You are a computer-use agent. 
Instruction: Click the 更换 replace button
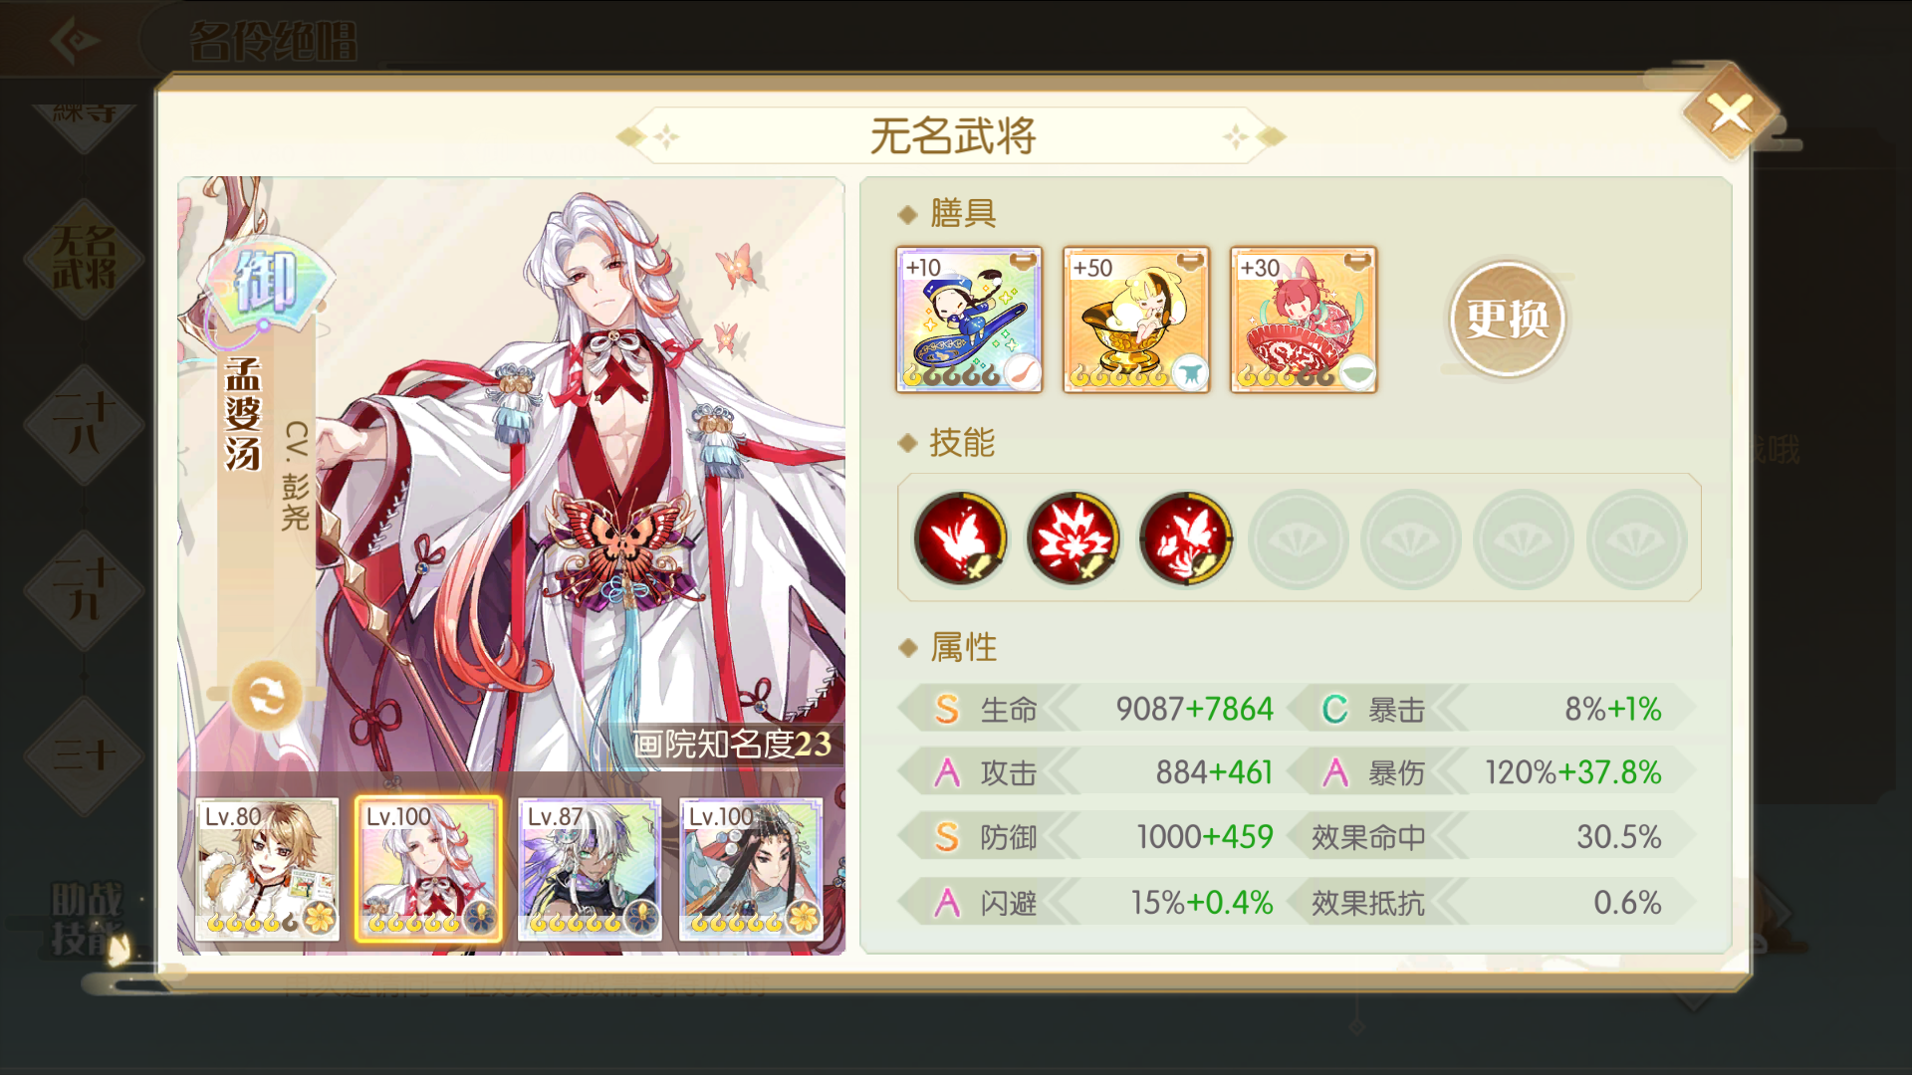pos(1508,320)
